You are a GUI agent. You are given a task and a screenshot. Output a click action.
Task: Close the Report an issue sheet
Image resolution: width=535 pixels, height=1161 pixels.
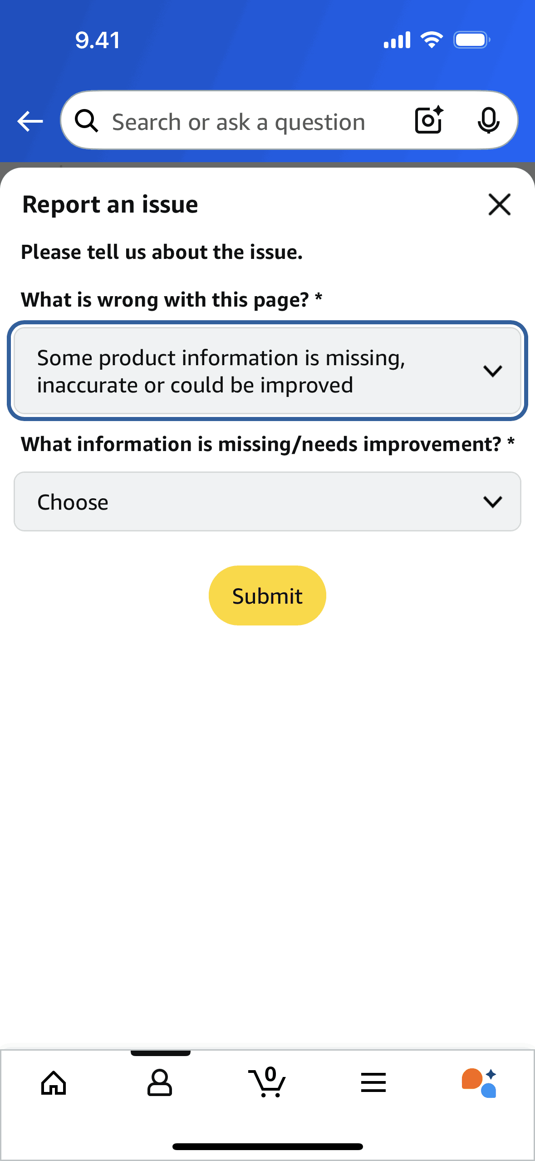[x=499, y=204]
